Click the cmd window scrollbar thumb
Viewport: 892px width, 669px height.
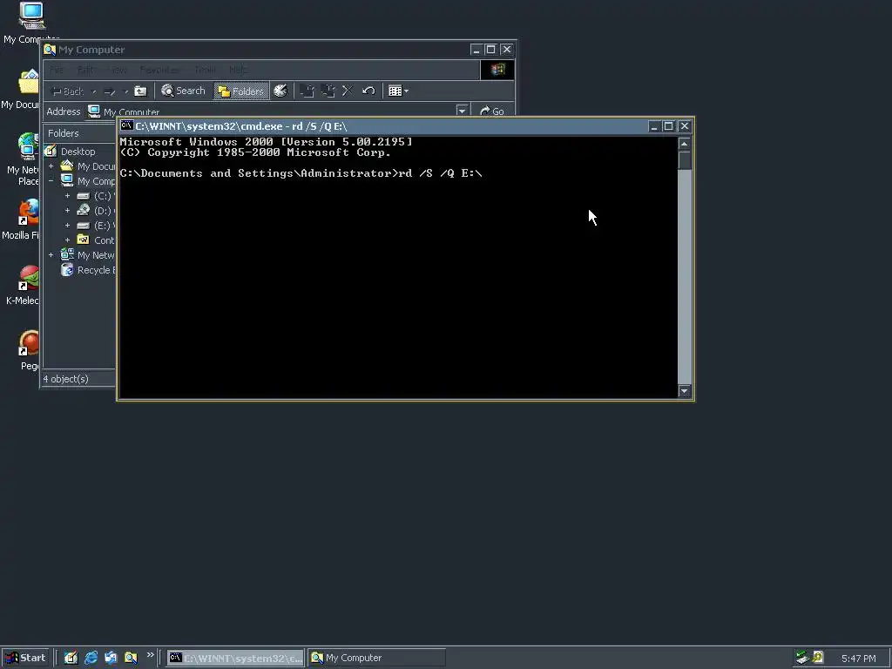[x=685, y=160]
